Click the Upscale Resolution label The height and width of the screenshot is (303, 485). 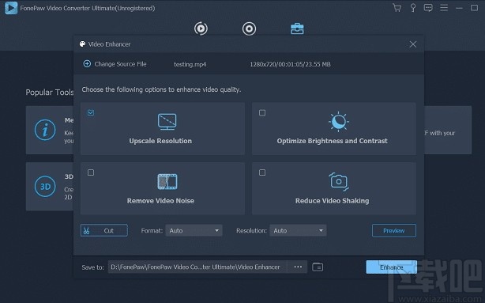pos(160,141)
